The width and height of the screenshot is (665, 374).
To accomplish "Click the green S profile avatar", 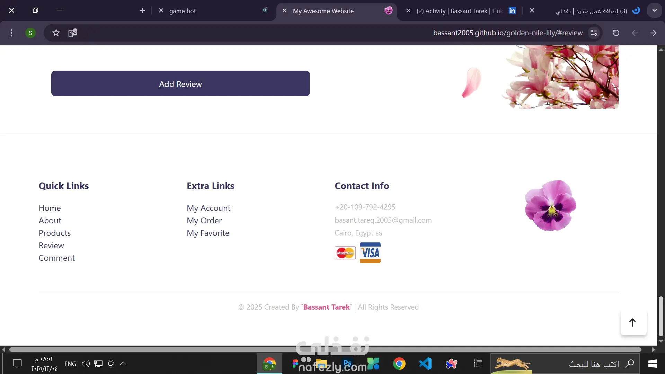I will point(30,33).
